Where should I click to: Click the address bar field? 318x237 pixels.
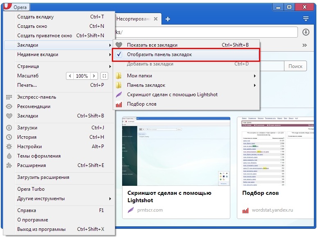[x=206, y=32]
